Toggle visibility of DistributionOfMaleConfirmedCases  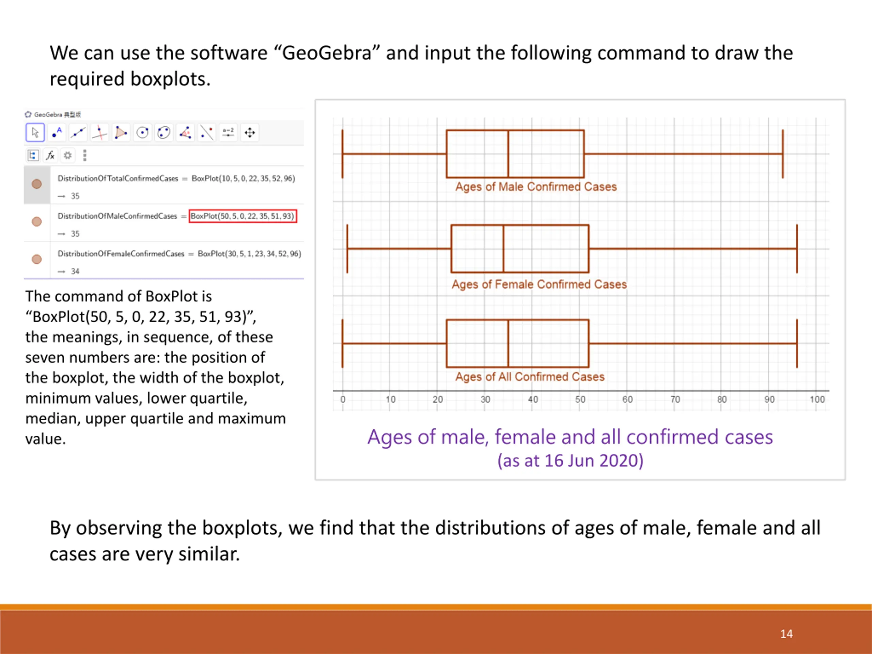(37, 221)
